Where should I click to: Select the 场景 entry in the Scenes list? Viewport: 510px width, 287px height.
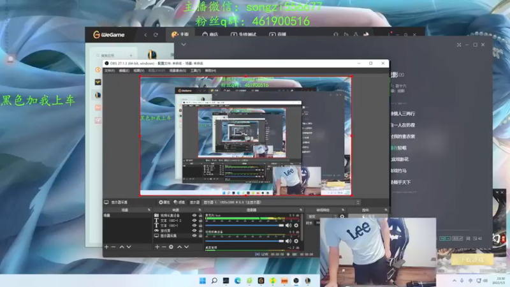pos(127,216)
